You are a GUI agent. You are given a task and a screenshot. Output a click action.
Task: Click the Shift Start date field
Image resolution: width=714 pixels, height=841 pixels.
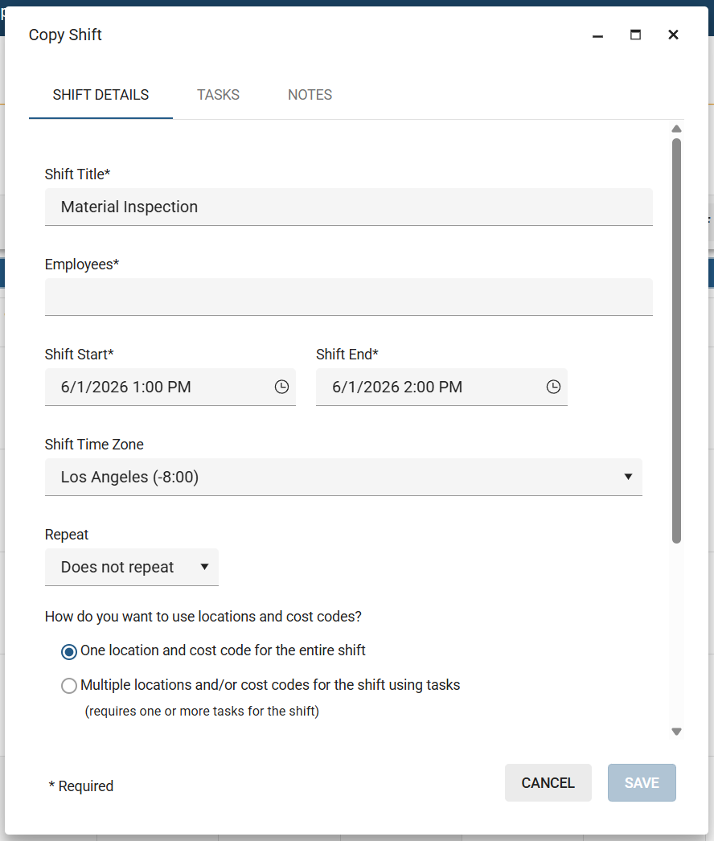pos(170,387)
